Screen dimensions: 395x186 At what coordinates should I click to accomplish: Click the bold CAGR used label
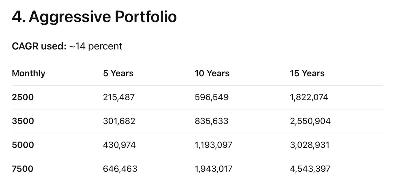39,46
